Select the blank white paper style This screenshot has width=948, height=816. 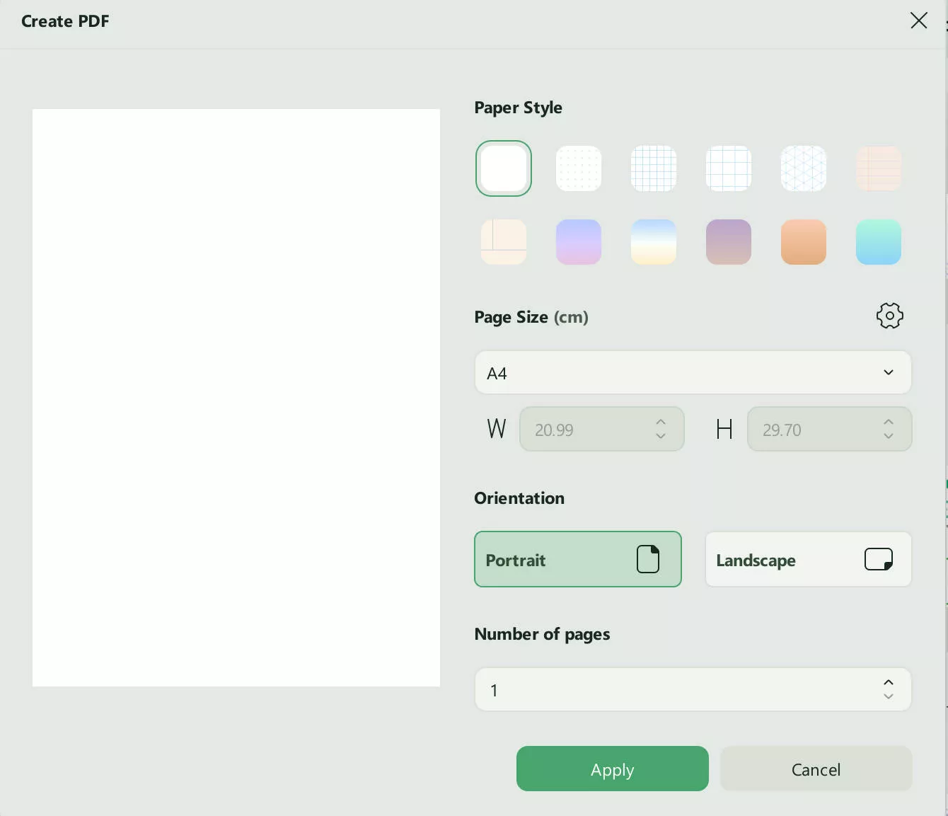pyautogui.click(x=503, y=168)
